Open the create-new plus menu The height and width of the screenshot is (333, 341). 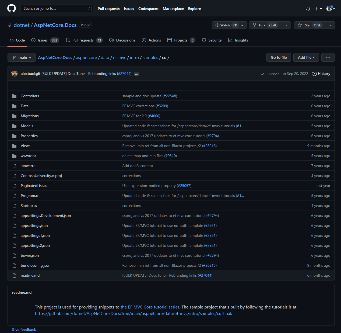318,9
